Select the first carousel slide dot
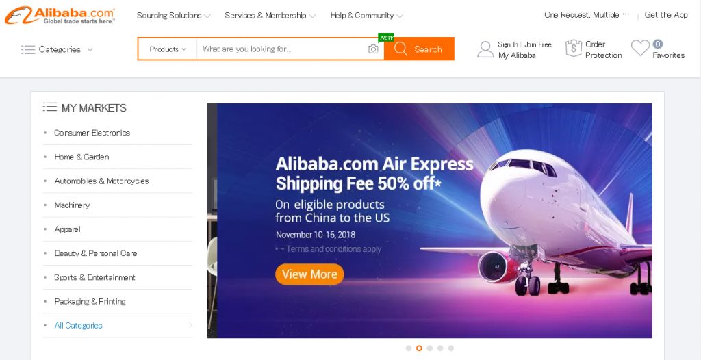Screen dimensions: 701x360 (408, 348)
